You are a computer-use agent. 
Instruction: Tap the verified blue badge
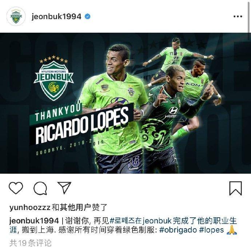tap(87, 16)
